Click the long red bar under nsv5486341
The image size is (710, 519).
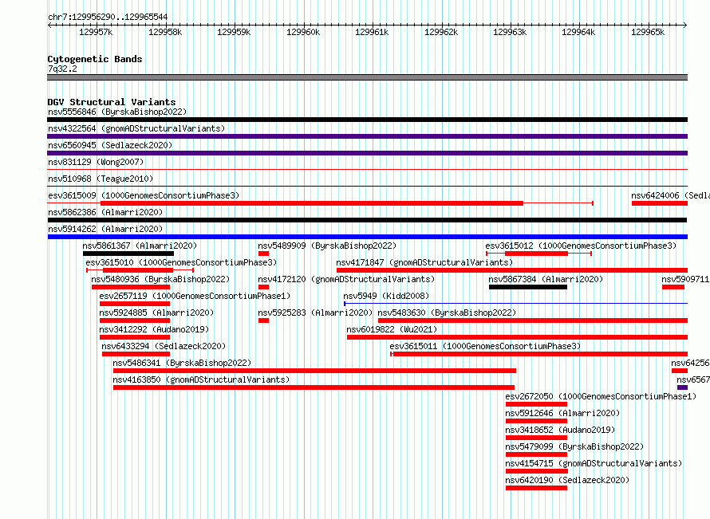[x=314, y=371]
